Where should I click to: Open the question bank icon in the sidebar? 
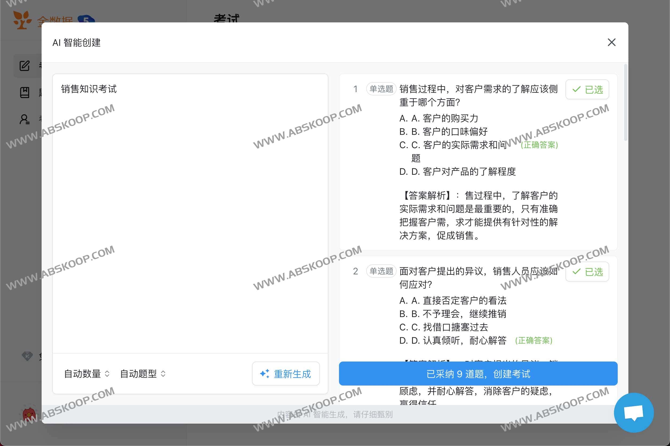[25, 92]
